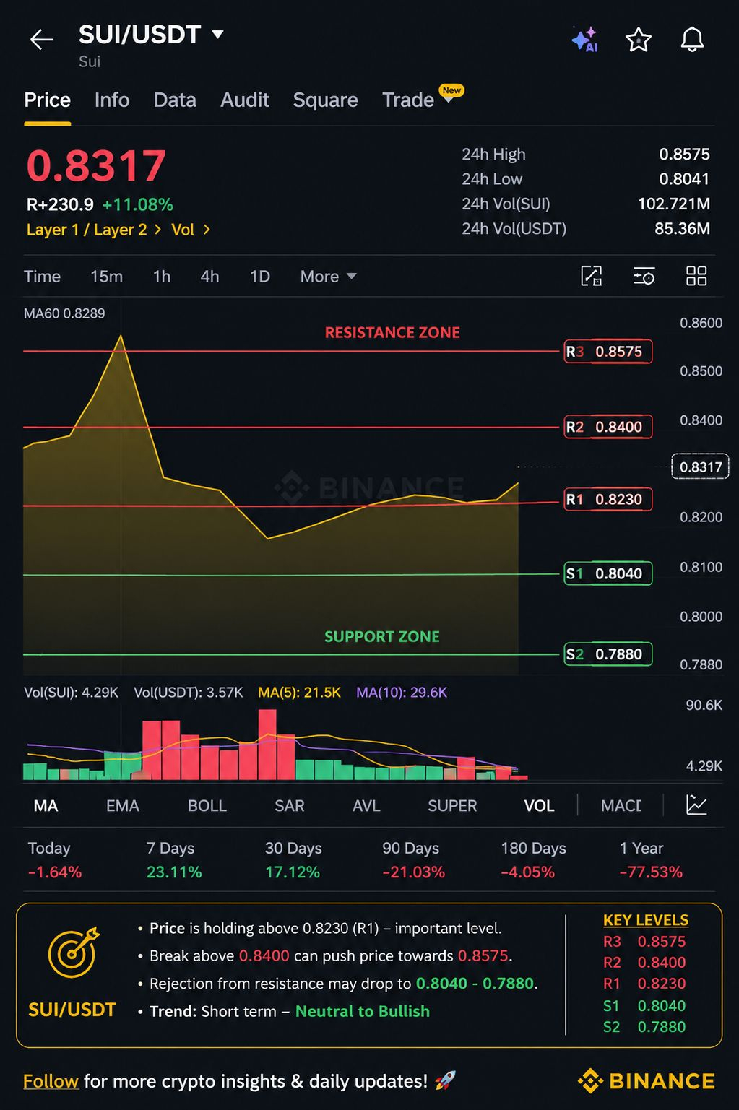Image resolution: width=739 pixels, height=1110 pixels.
Task: Switch to the Info tab
Action: (112, 100)
